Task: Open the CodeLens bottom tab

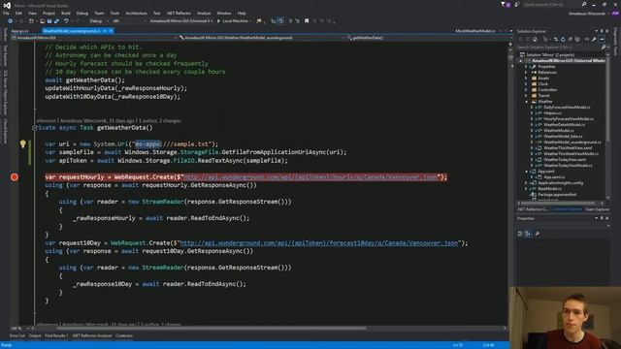Action: [x=124, y=336]
